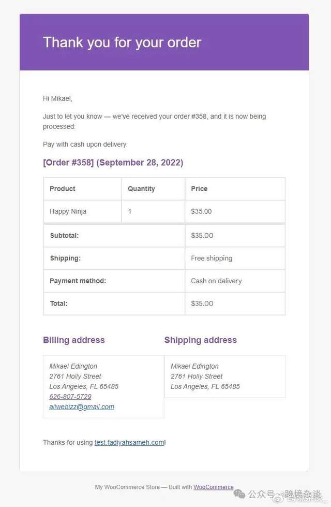This screenshot has width=331, height=507.
Task: Click the phone number 626-807-5729 link
Action: click(x=70, y=397)
